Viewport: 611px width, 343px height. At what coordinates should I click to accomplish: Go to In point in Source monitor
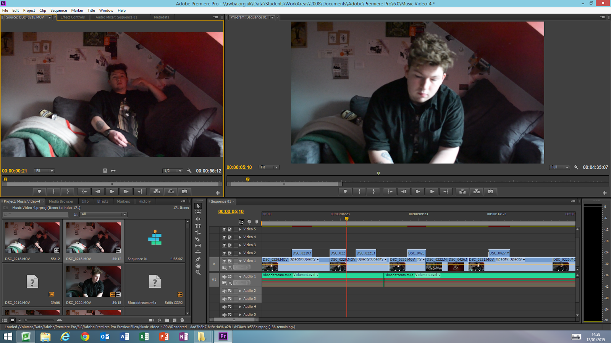[x=84, y=192]
